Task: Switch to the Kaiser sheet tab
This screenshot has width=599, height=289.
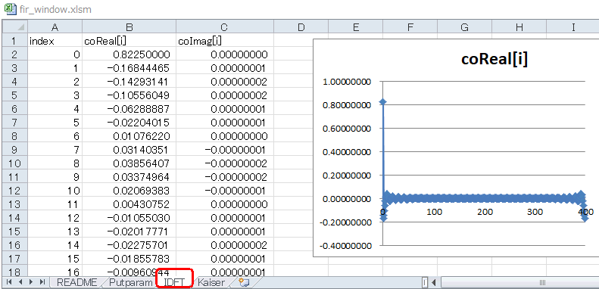Action: coord(211,282)
